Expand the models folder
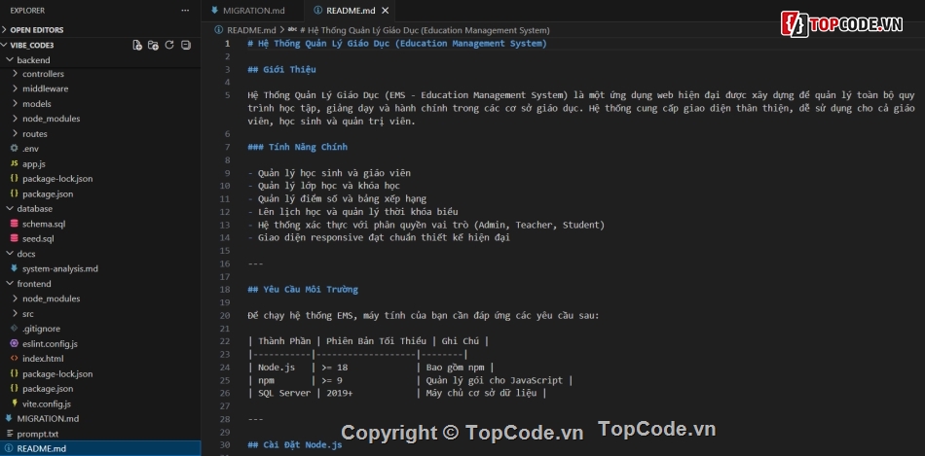This screenshot has width=925, height=456. (x=37, y=104)
